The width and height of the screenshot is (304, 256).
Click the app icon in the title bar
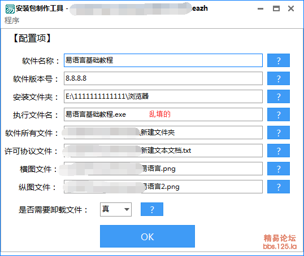tap(10, 9)
